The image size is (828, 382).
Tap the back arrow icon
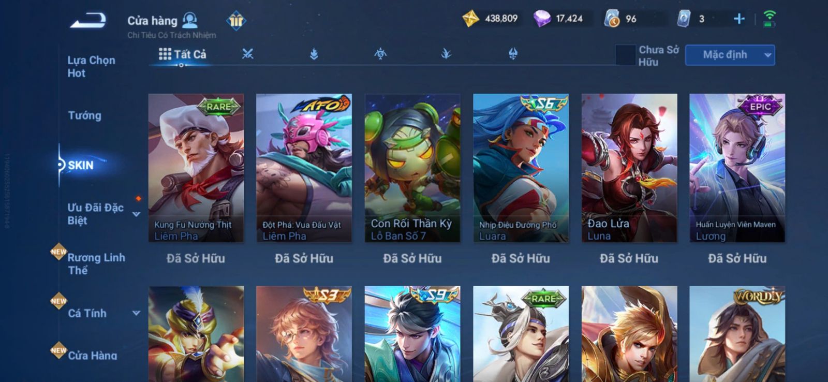pos(88,21)
